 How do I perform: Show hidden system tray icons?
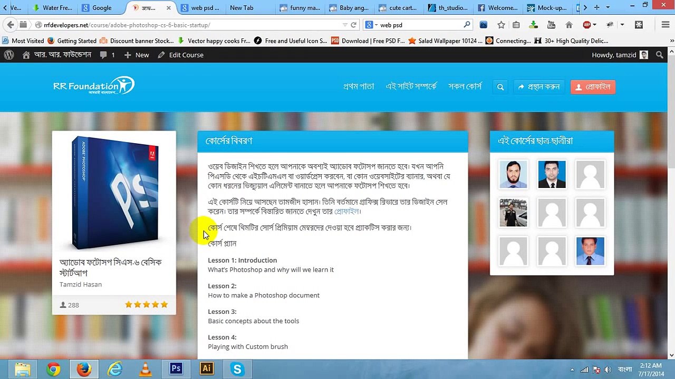coord(572,370)
